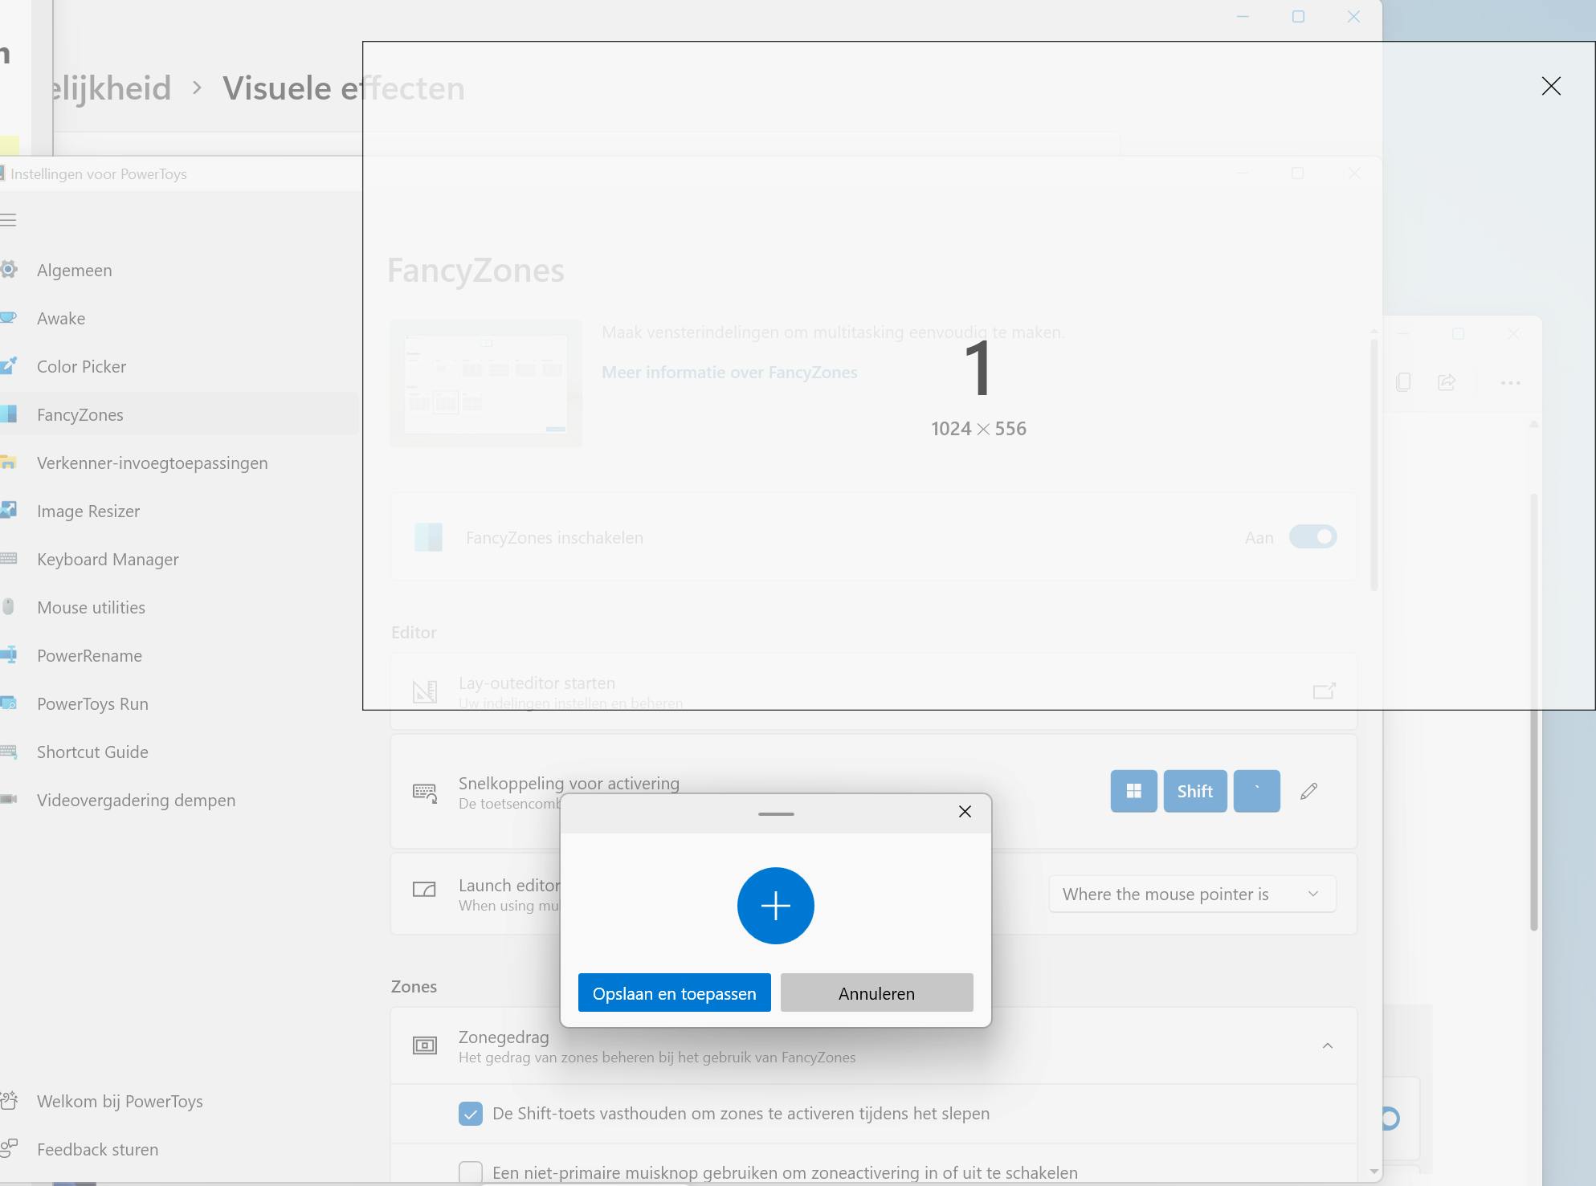1596x1186 pixels.
Task: Close the small zone dialog window
Action: 965,812
